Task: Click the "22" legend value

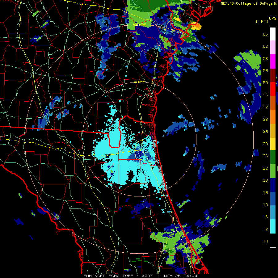Action: 265,168
